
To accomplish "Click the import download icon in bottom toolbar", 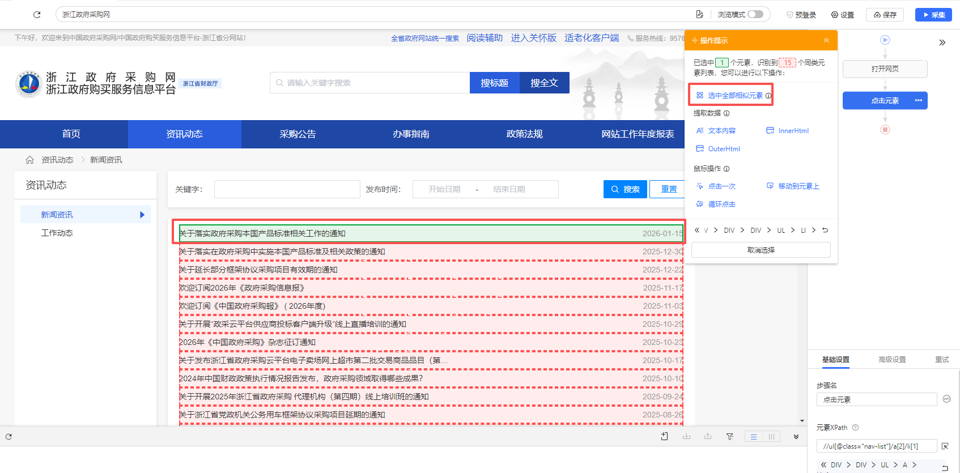I will point(686,436).
